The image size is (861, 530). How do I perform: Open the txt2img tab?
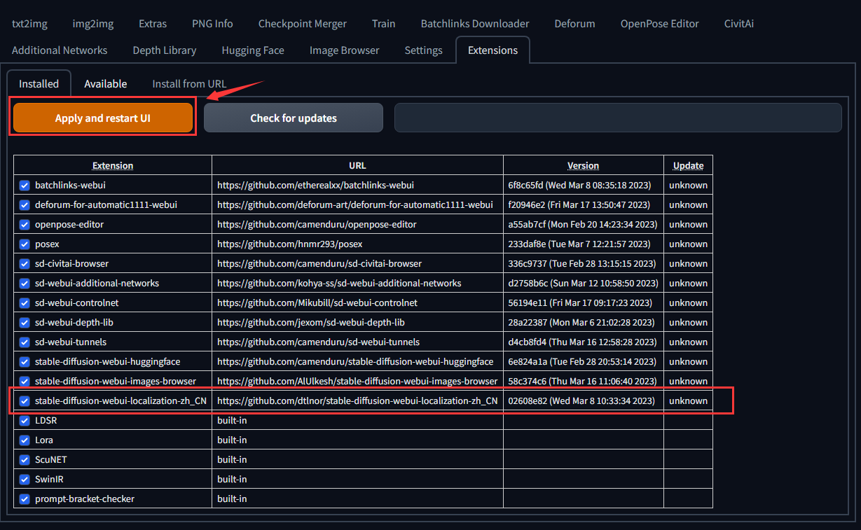(x=29, y=23)
